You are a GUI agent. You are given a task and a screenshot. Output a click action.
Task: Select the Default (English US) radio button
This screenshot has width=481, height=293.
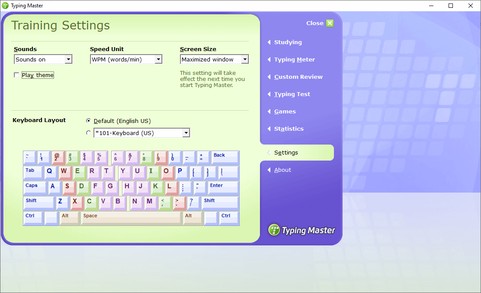click(88, 121)
